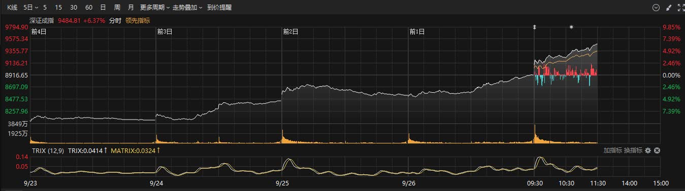Open the circled down-arrow options icon
The height and width of the screenshot is (191, 685).
point(656,8)
